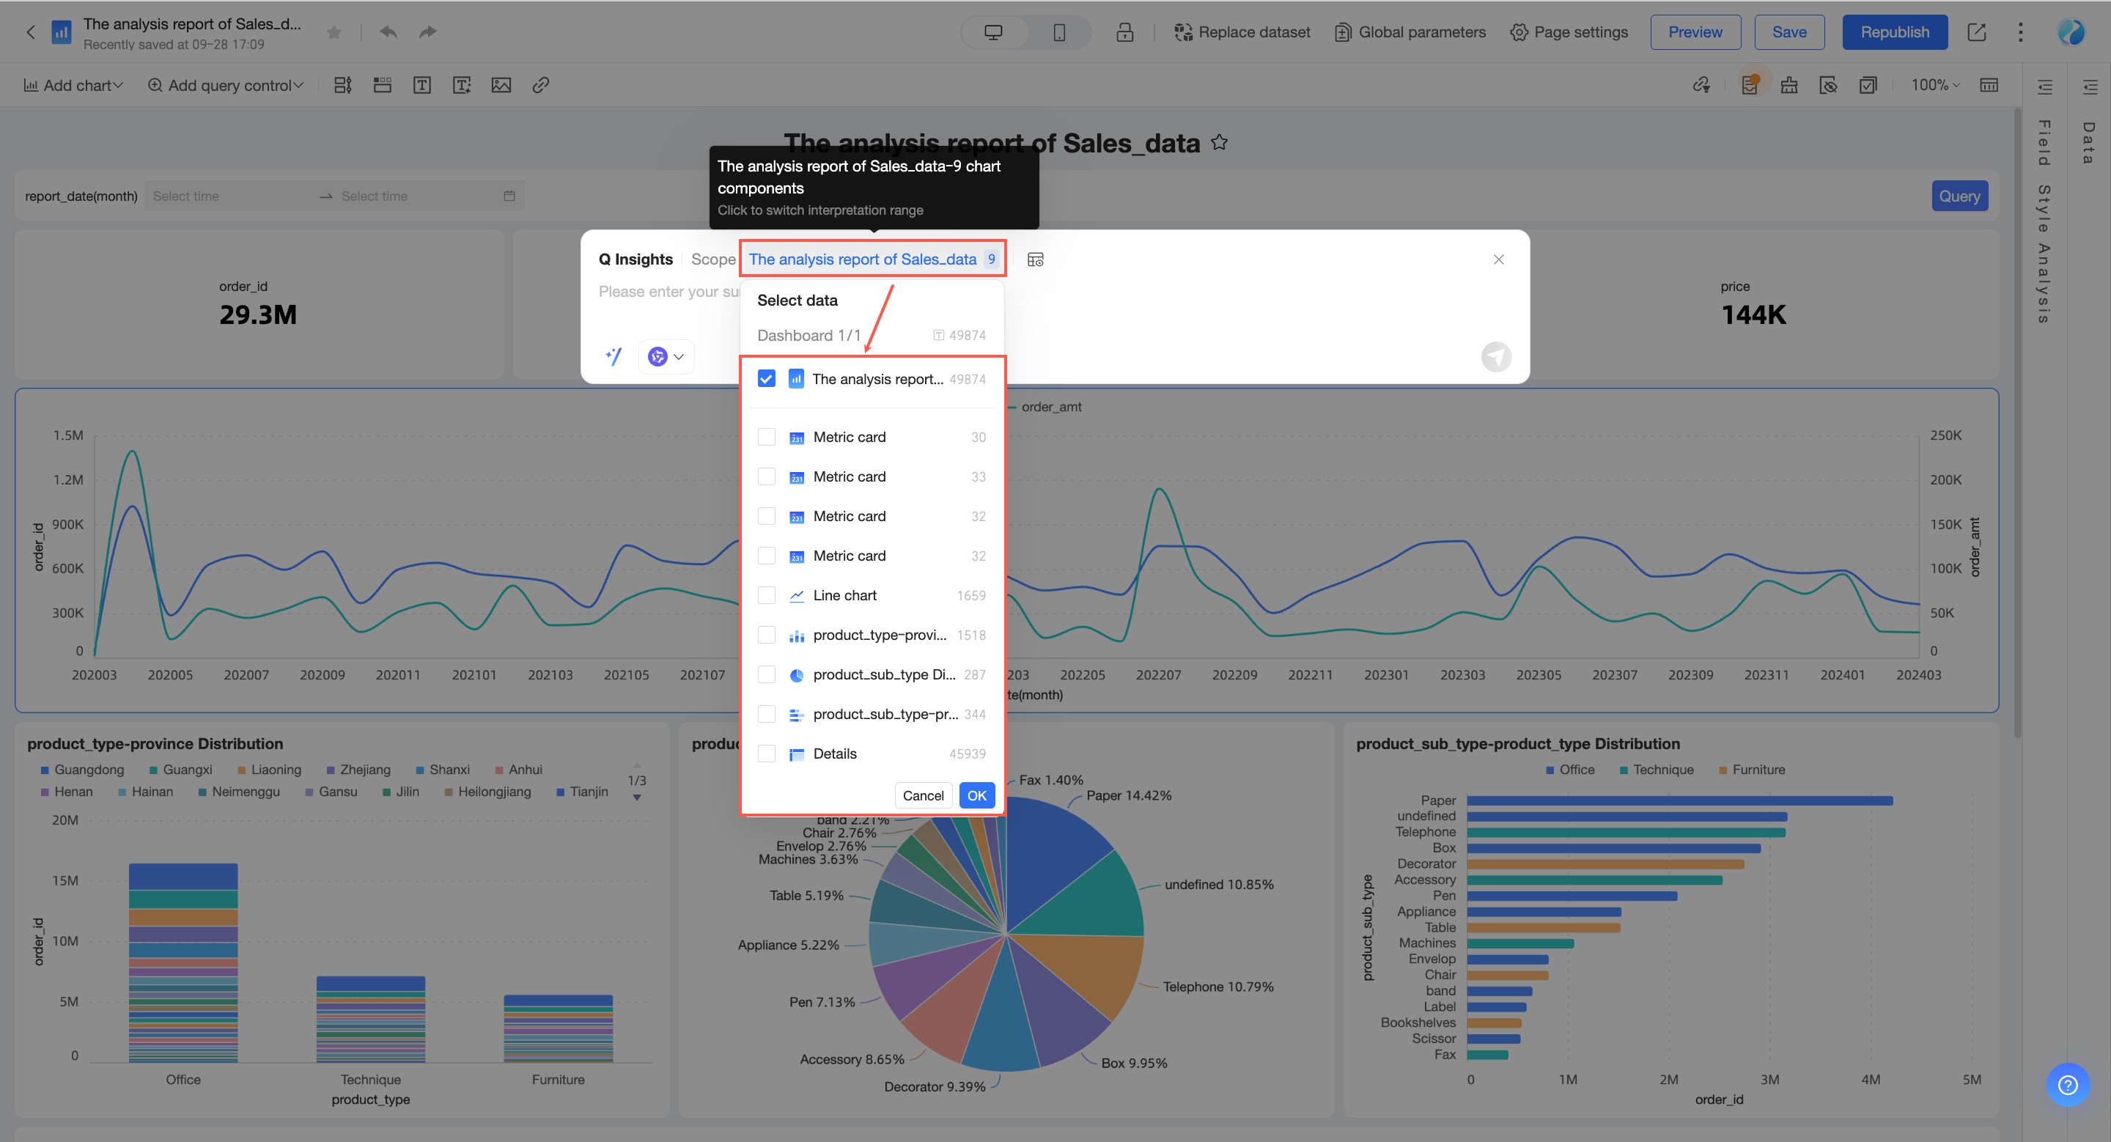Open the Add chart dropdown
Screen dimensions: 2111x1142
(x=74, y=85)
